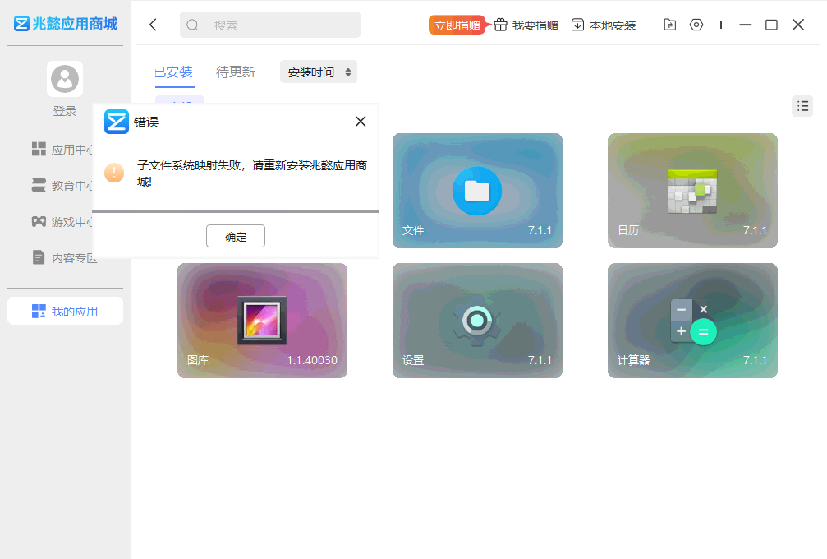Click the 兆懿应用商城 logo
This screenshot has height=559, width=827.
pyautogui.click(x=66, y=24)
